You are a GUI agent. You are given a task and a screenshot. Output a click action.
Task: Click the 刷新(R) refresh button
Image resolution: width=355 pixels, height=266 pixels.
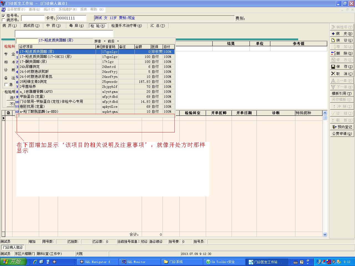(342, 120)
